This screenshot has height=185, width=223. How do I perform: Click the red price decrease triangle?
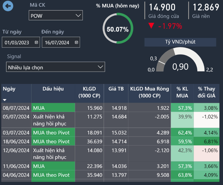pyautogui.click(x=151, y=26)
